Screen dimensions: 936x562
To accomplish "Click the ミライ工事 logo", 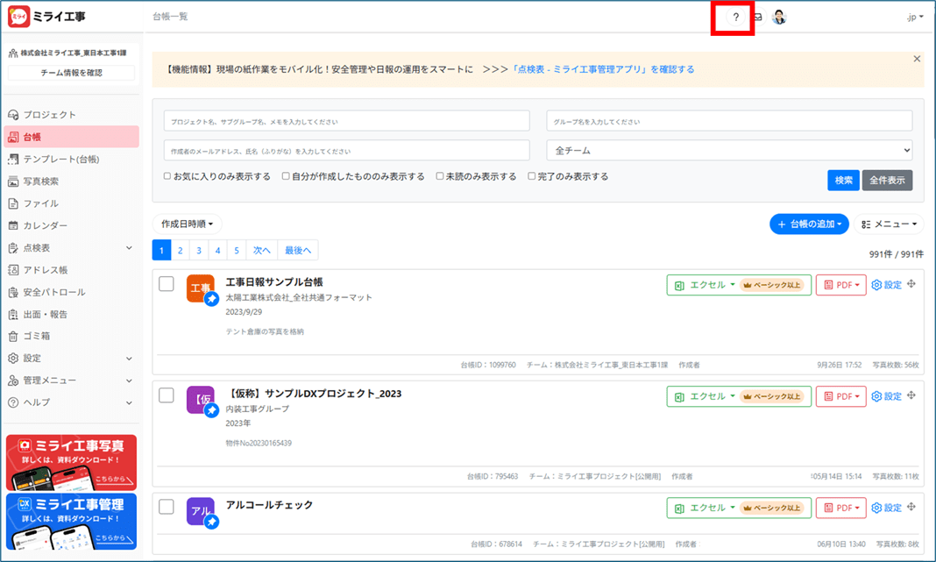I will click(47, 17).
